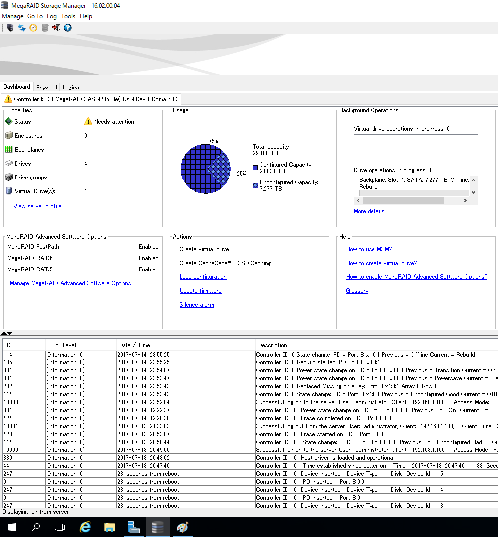
Task: Click the Update firmware link
Action: pos(201,291)
